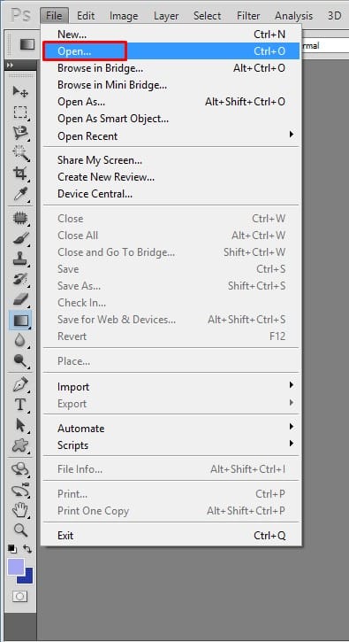
Task: Open the Filter menu
Action: [x=248, y=16]
